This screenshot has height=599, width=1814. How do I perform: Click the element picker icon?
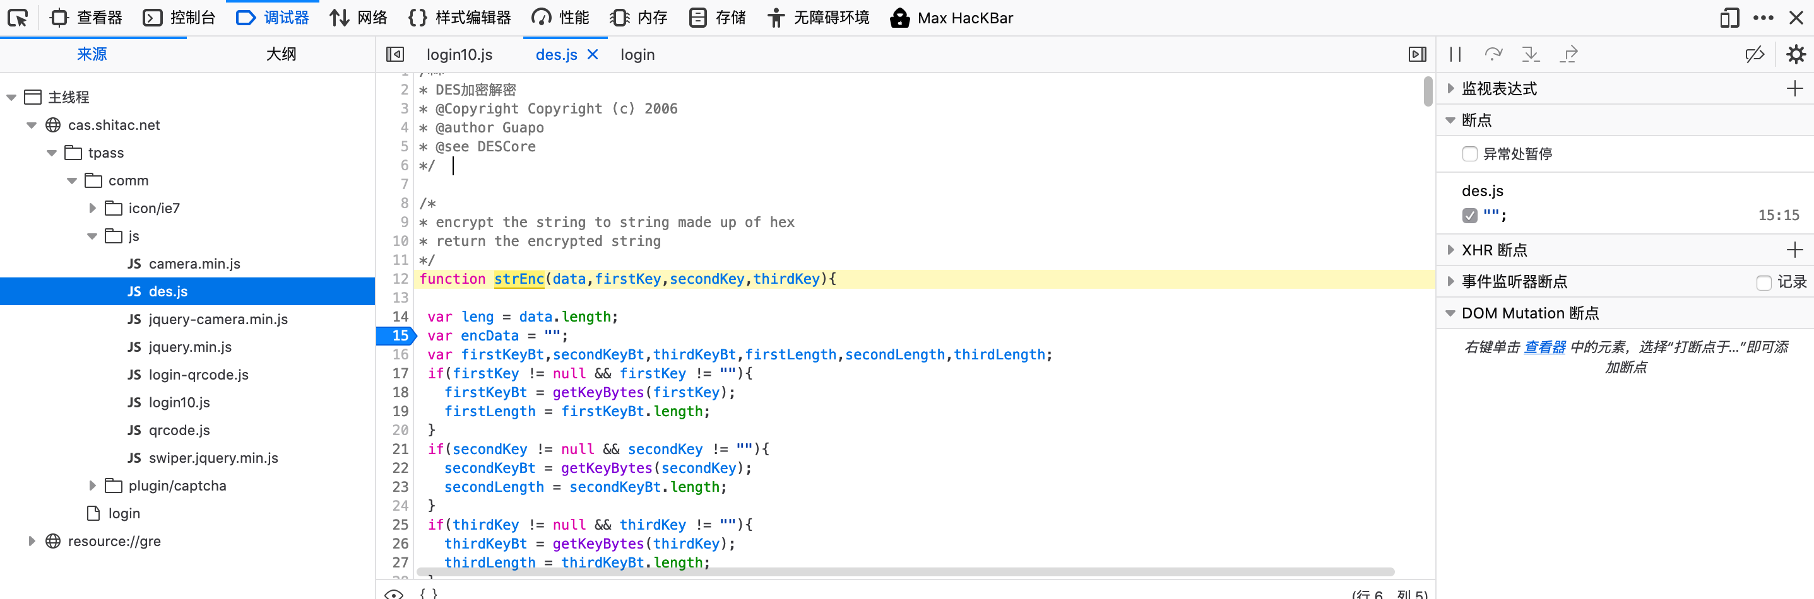[x=18, y=18]
